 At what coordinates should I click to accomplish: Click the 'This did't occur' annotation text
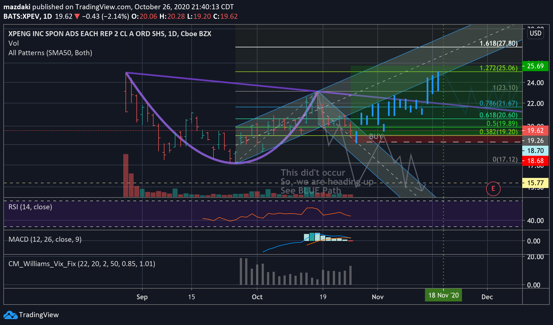313,173
